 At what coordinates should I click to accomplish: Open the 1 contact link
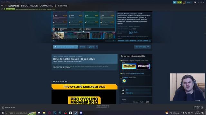point(125,78)
